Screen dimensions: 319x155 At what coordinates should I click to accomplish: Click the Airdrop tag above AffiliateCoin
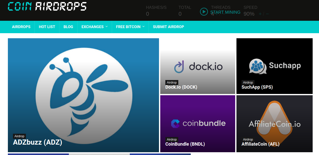click(x=248, y=140)
